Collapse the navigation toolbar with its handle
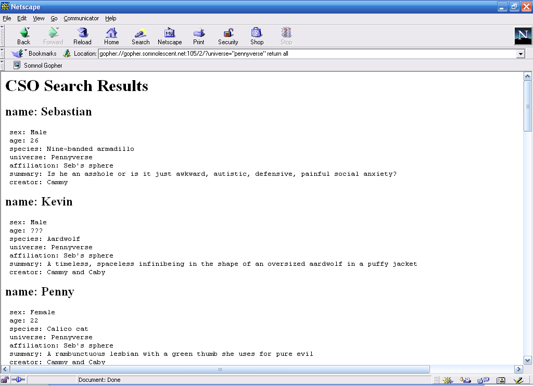The width and height of the screenshot is (533, 386). (2, 36)
